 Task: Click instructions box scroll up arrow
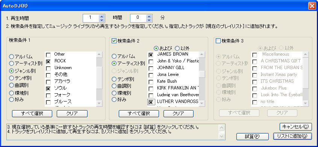[222, 127]
